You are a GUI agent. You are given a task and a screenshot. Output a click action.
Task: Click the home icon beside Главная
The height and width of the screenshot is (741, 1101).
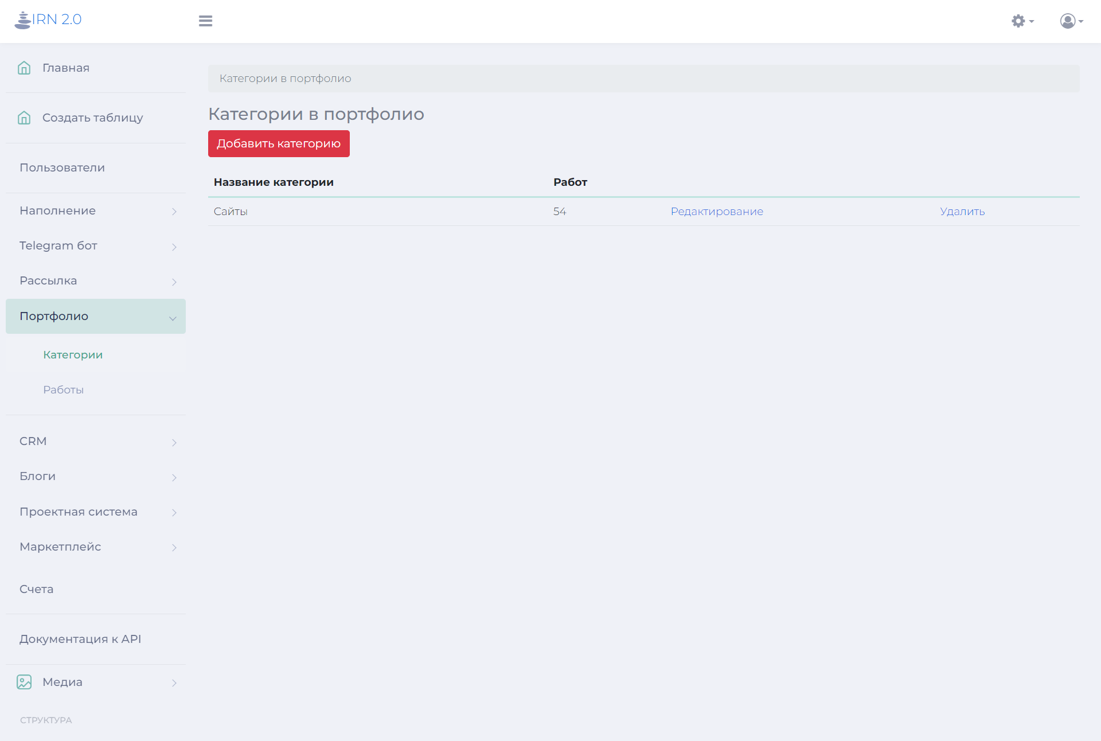24,68
